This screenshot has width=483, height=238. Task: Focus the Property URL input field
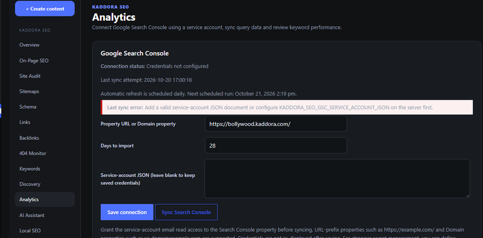point(275,124)
